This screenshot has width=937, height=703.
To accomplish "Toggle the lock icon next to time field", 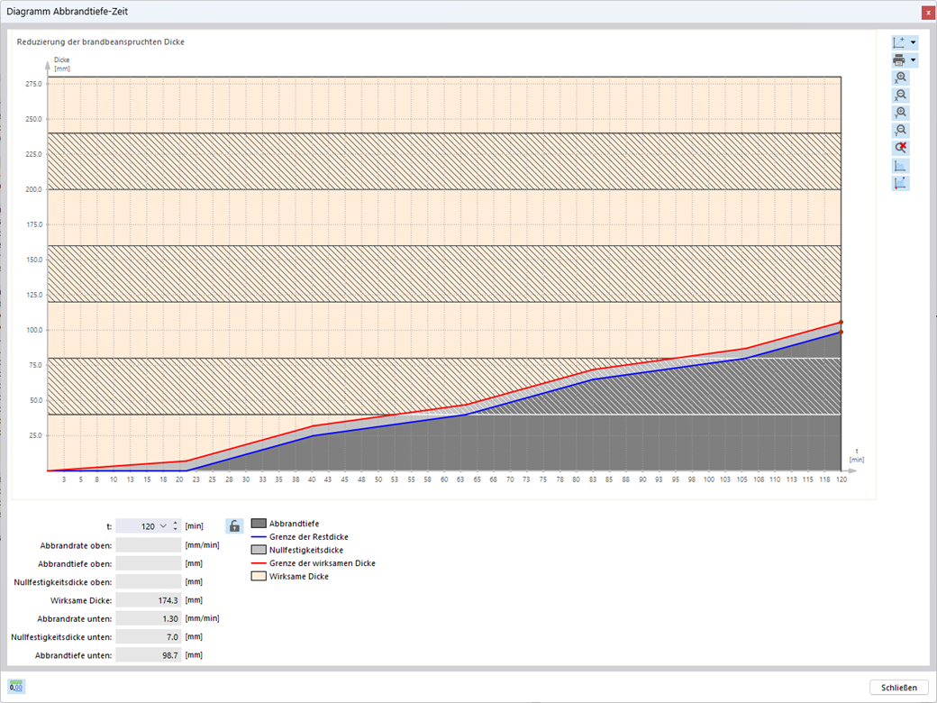I will click(x=234, y=526).
